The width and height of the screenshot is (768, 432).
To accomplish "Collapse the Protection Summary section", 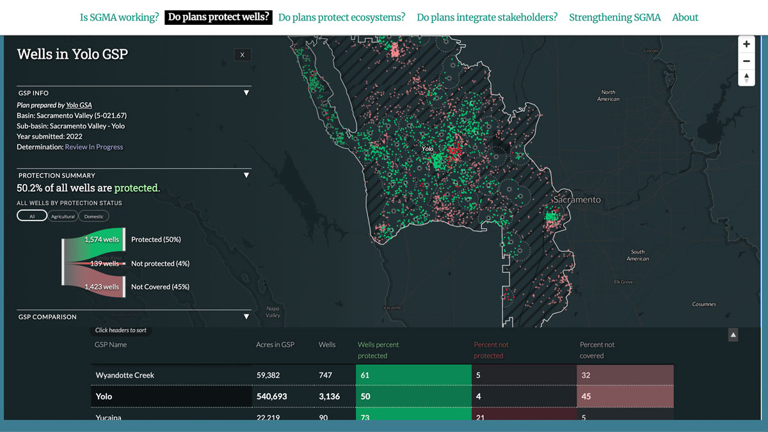I will [246, 176].
